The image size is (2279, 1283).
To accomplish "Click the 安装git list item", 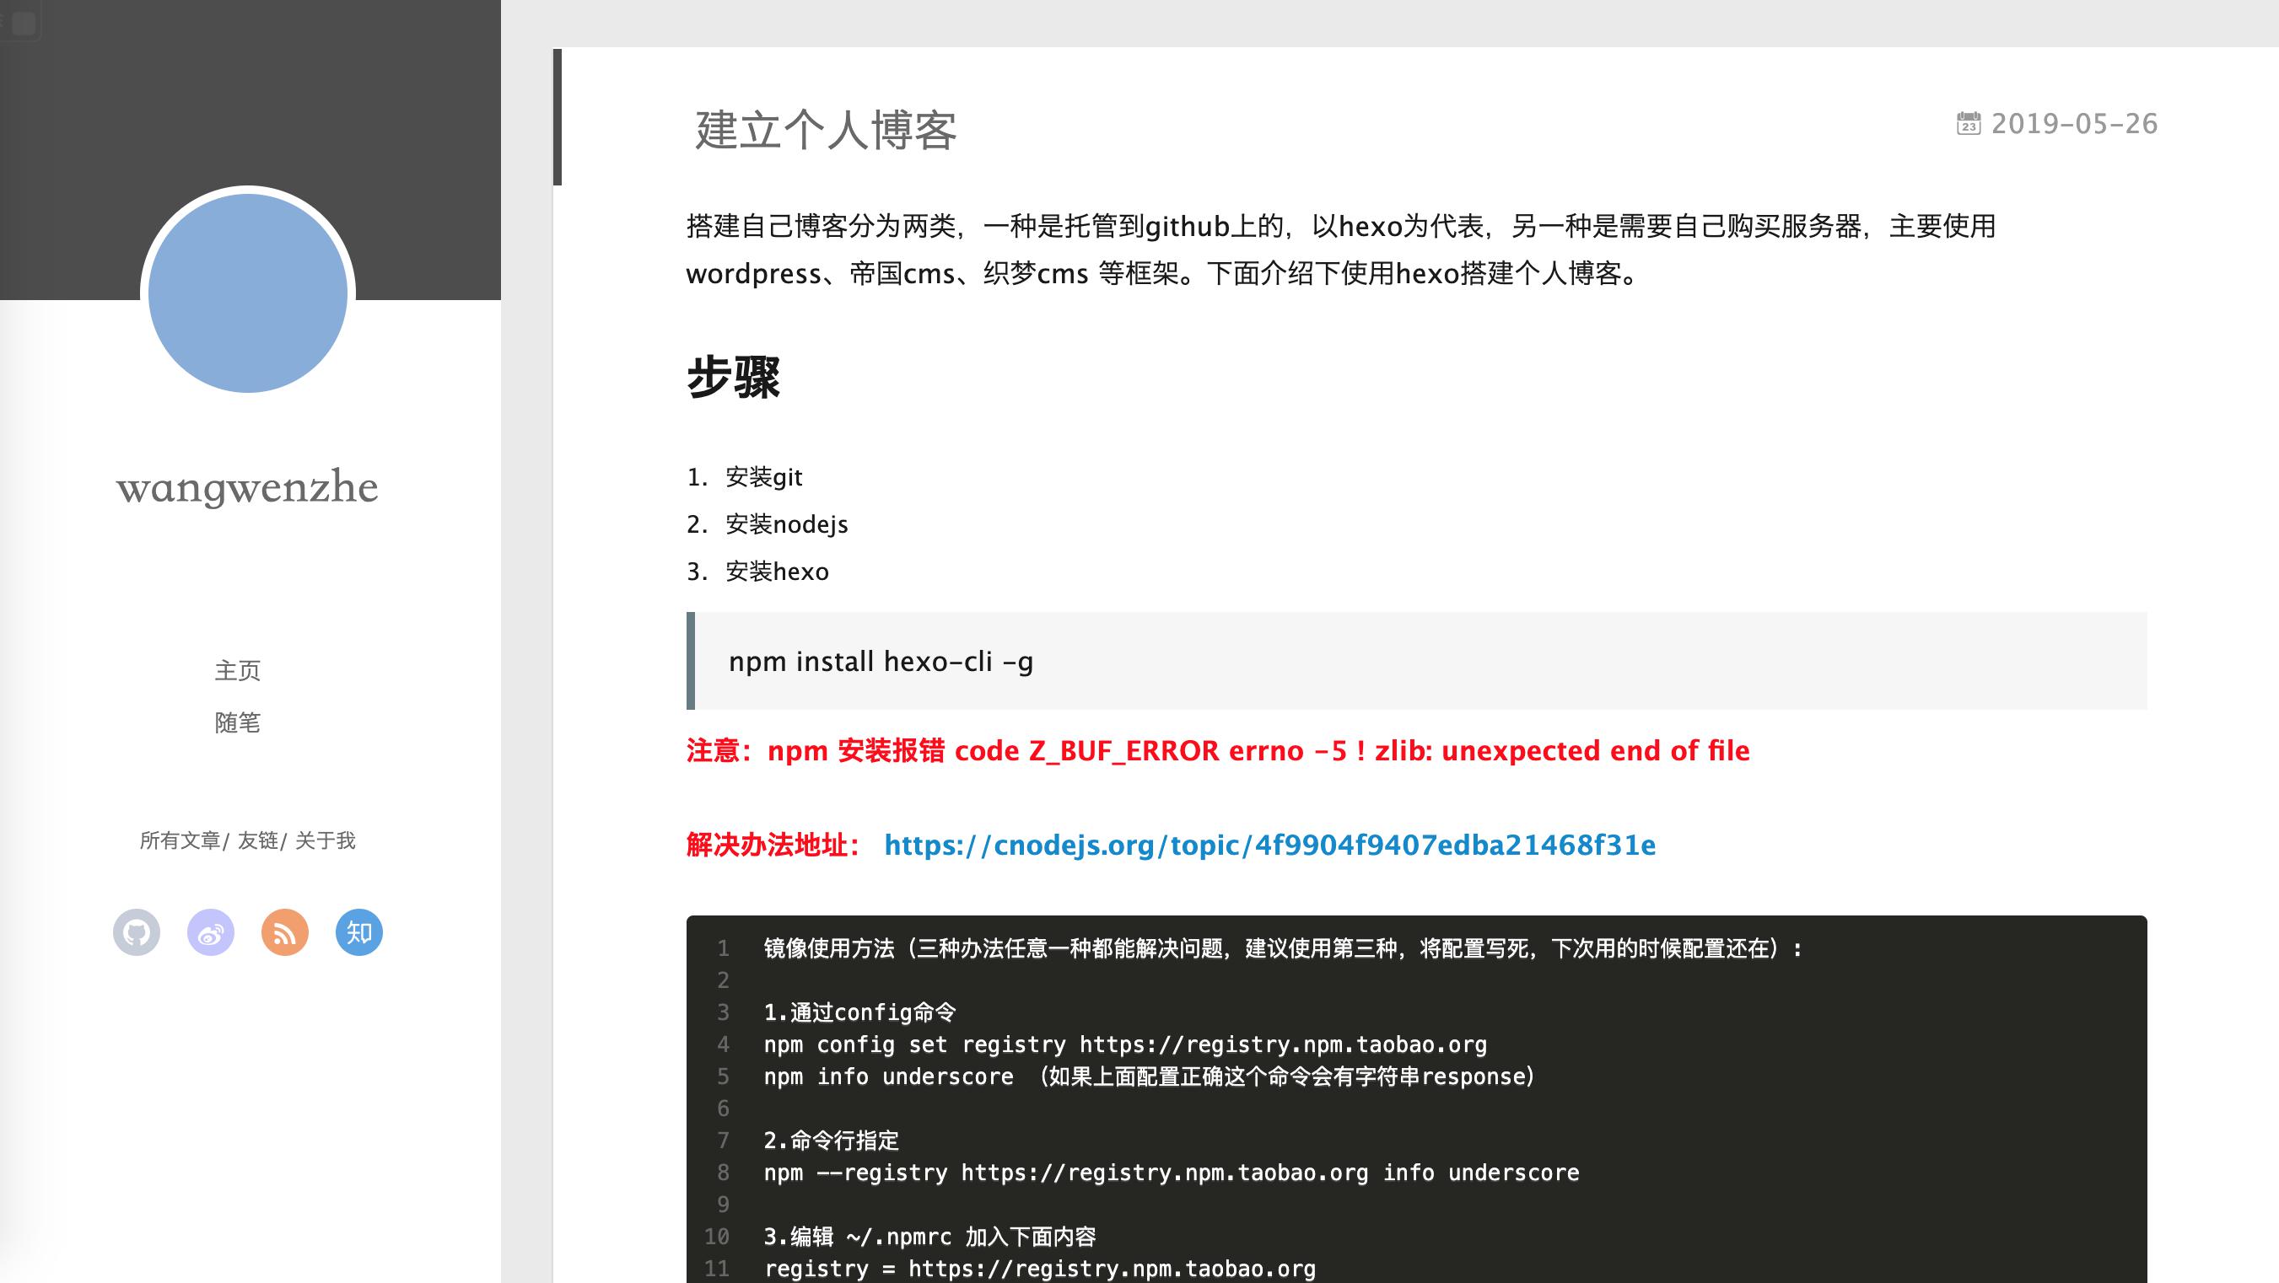I will [763, 476].
